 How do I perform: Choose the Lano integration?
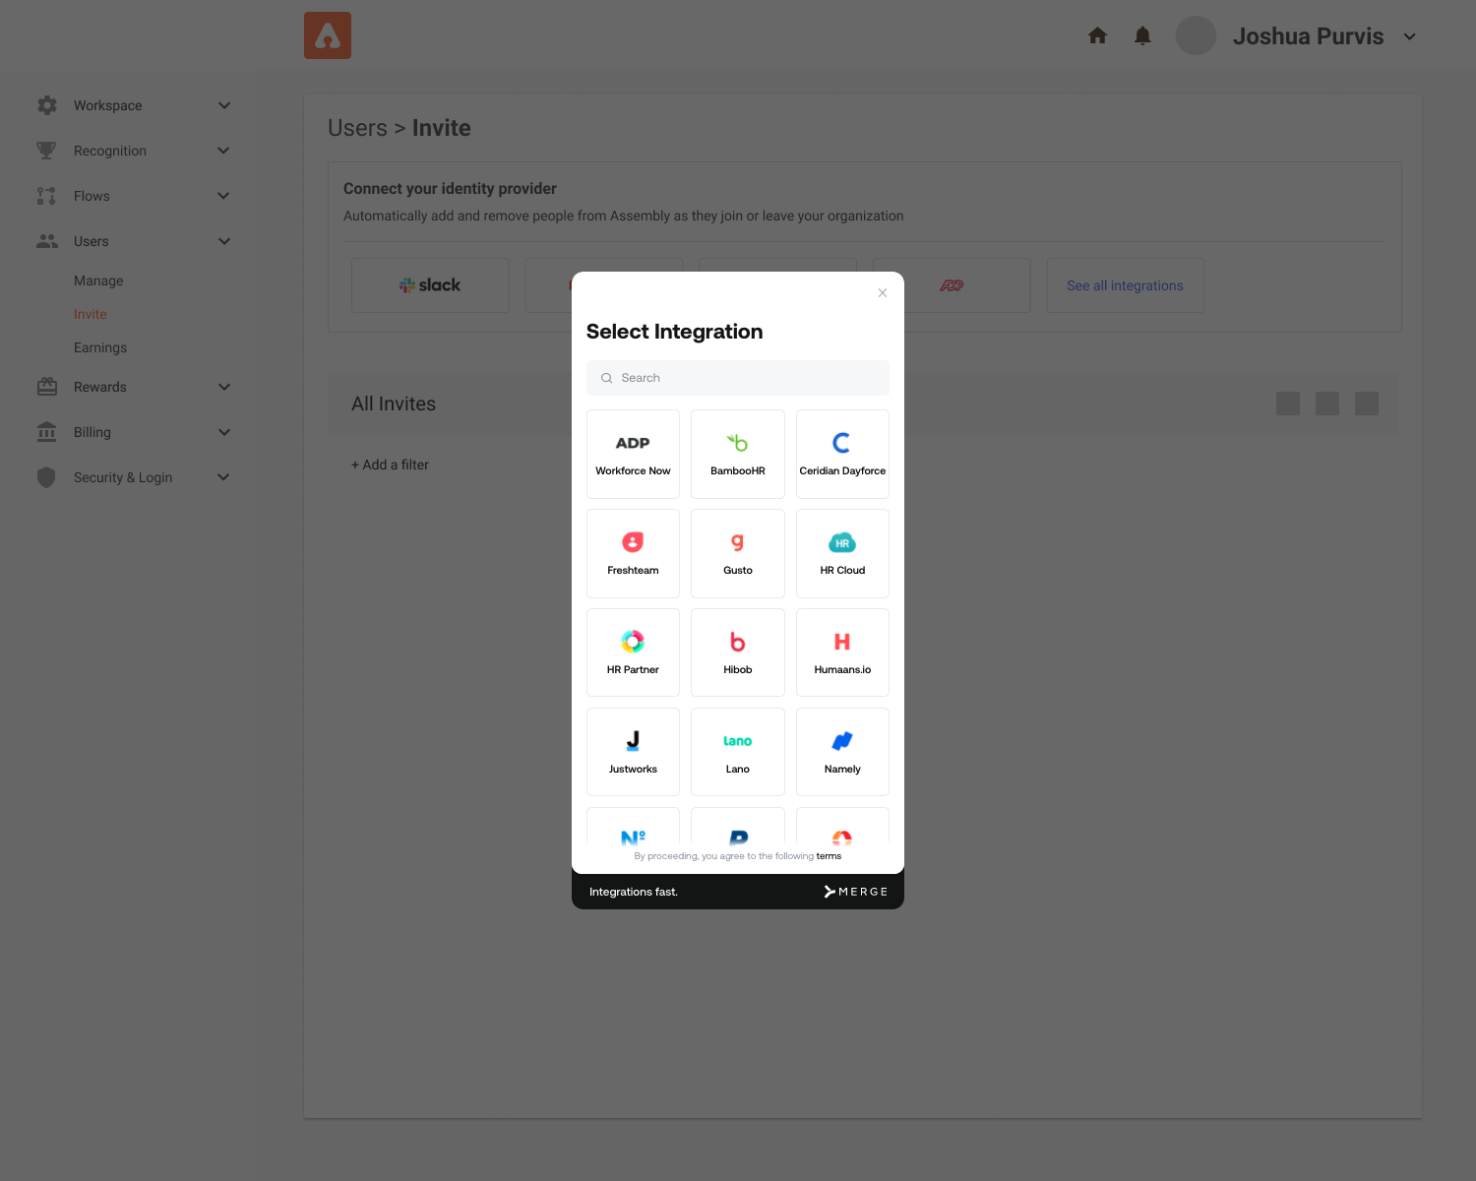point(738,752)
